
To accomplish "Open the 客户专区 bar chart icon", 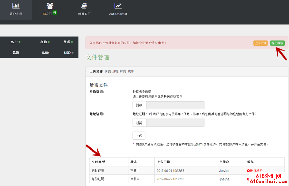I will coord(16,6).
